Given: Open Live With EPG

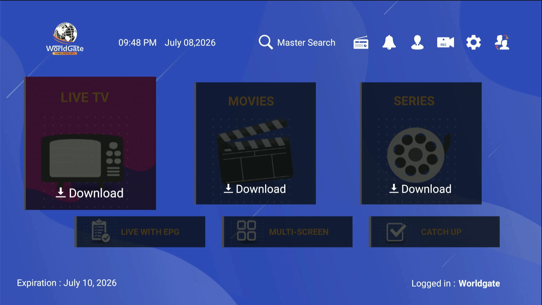Looking at the screenshot, I should click(140, 232).
